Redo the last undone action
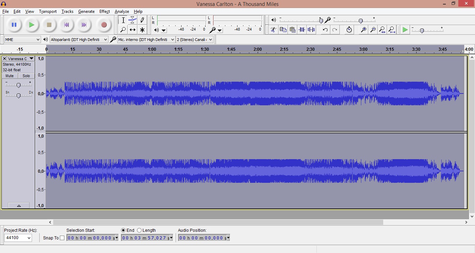The width and height of the screenshot is (475, 253). point(335,30)
